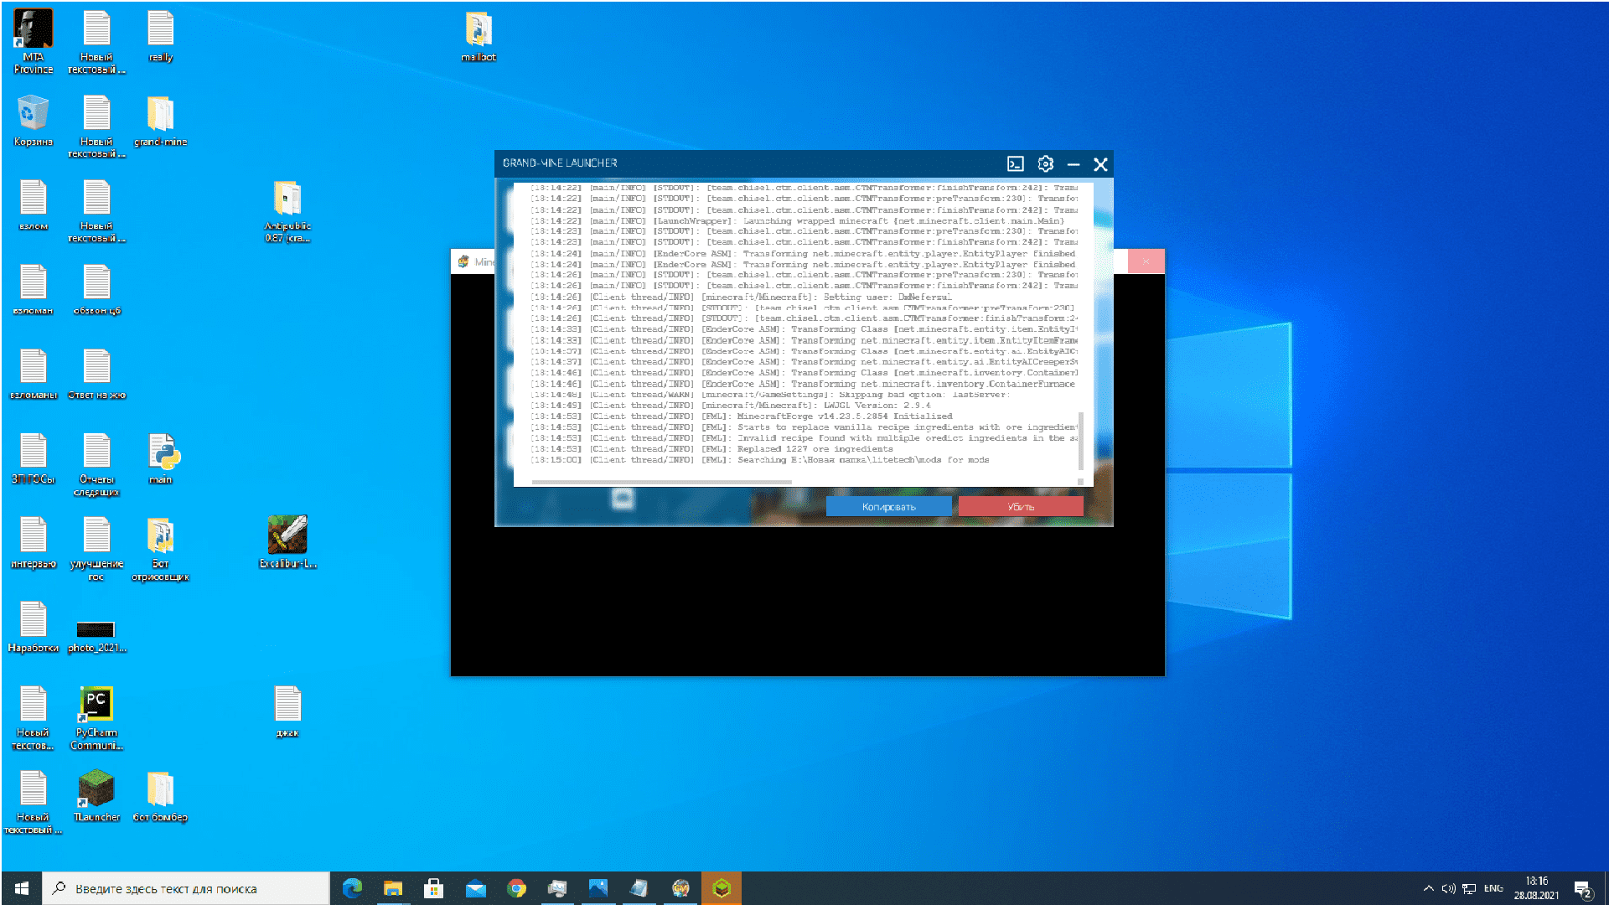
Task: Select the 'интервью' text file
Action: pyautogui.click(x=33, y=545)
